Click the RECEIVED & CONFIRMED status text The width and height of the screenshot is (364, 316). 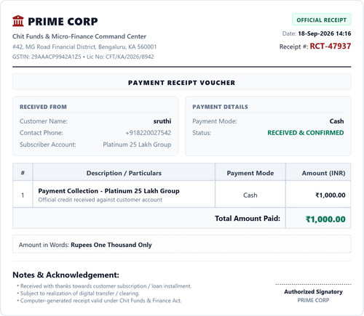pos(306,133)
